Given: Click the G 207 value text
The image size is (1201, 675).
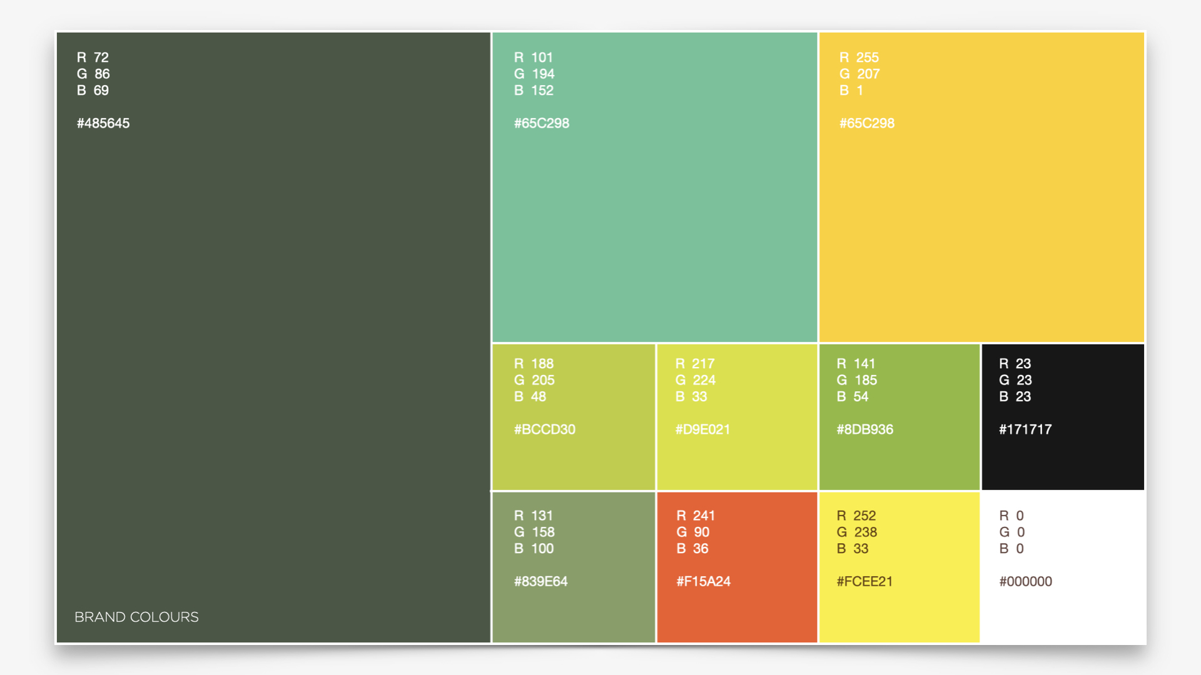Looking at the screenshot, I should (859, 74).
